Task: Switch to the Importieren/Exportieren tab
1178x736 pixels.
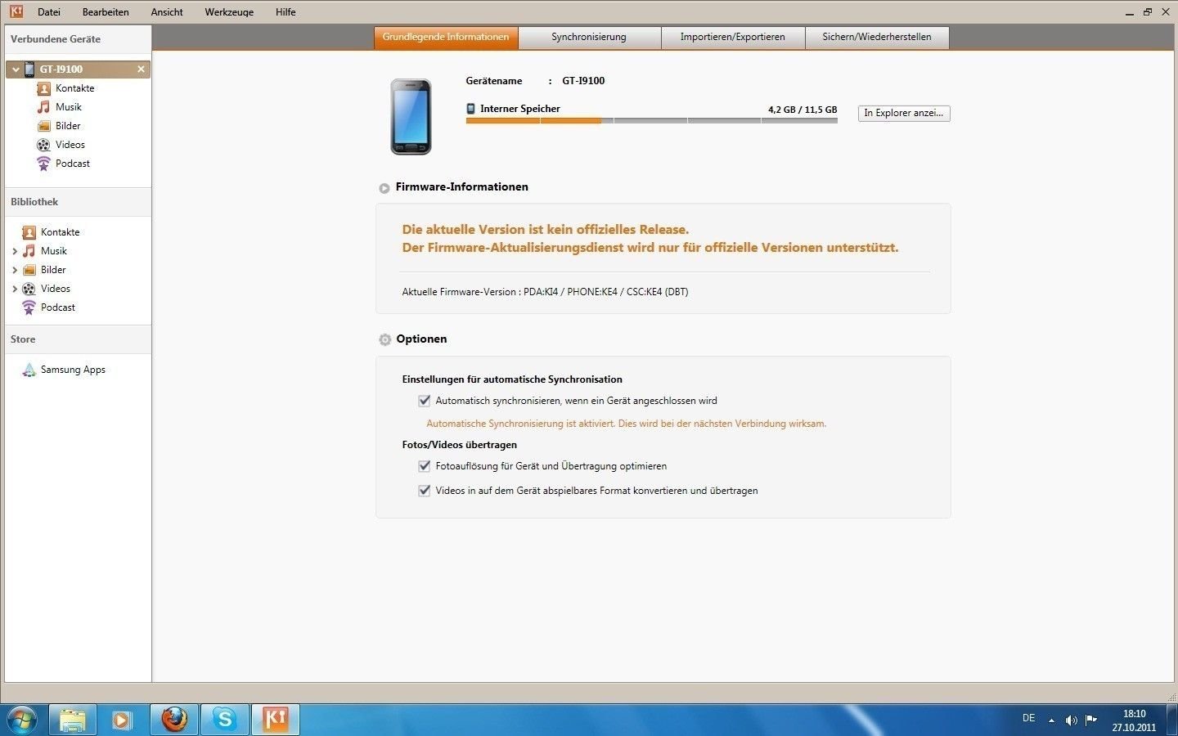Action: click(x=733, y=38)
